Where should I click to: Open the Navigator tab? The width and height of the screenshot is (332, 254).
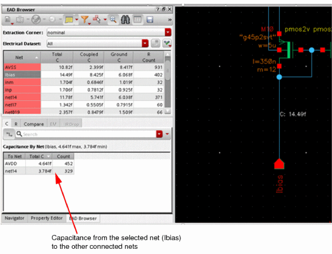[x=14, y=218]
